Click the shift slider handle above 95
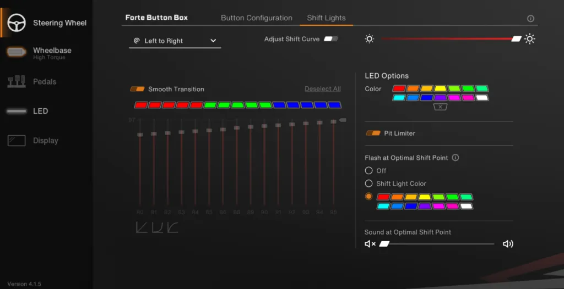The width and height of the screenshot is (564, 289). pyautogui.click(x=333, y=122)
